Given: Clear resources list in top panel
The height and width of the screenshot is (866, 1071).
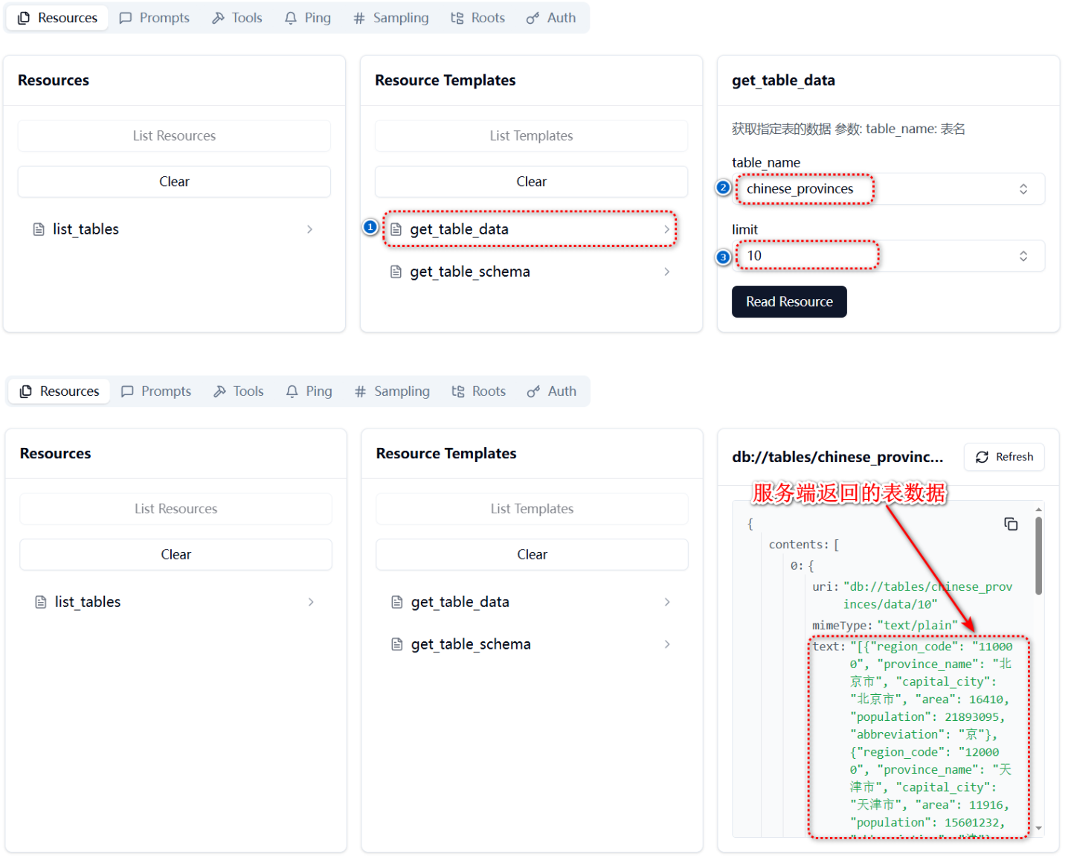Looking at the screenshot, I should coord(174,182).
